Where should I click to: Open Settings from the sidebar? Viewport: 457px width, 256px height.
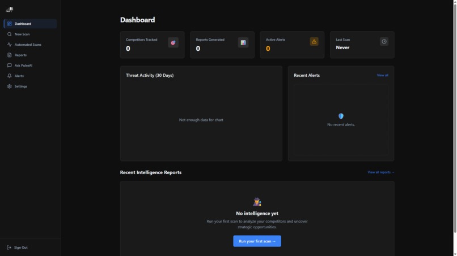pyautogui.click(x=30, y=86)
